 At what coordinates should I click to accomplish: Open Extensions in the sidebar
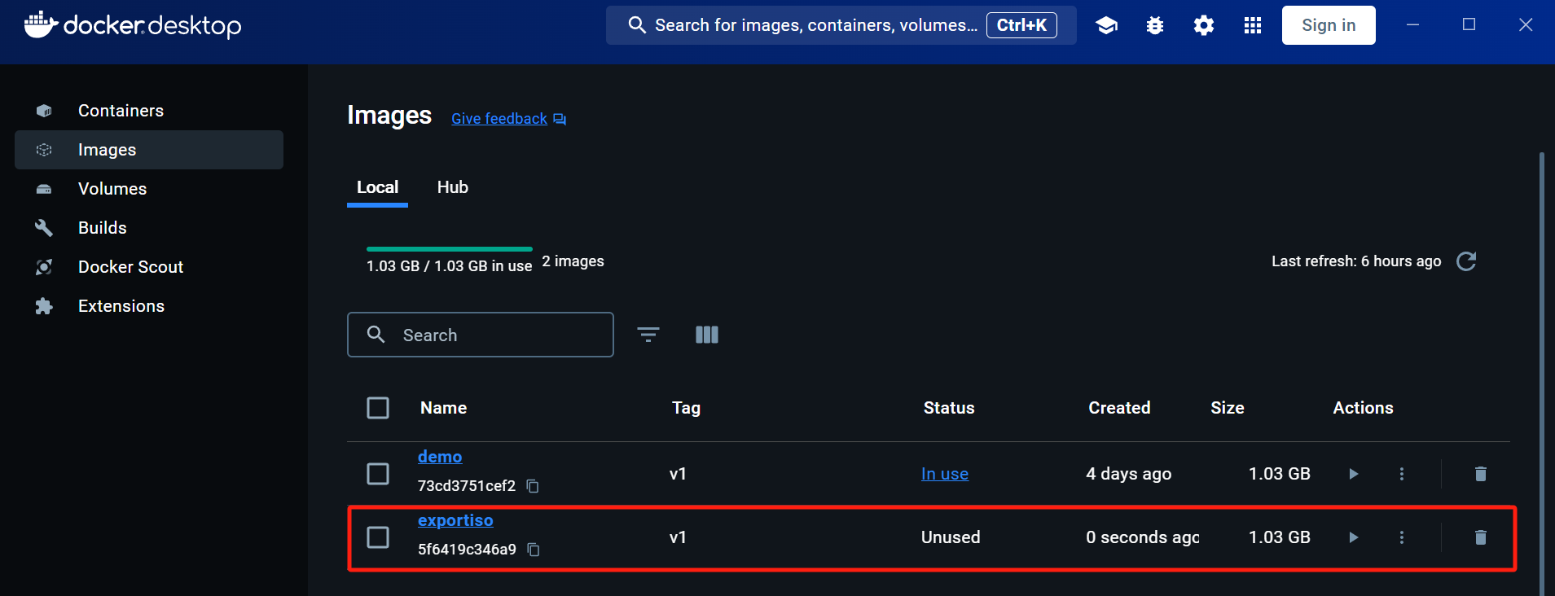tap(149, 306)
